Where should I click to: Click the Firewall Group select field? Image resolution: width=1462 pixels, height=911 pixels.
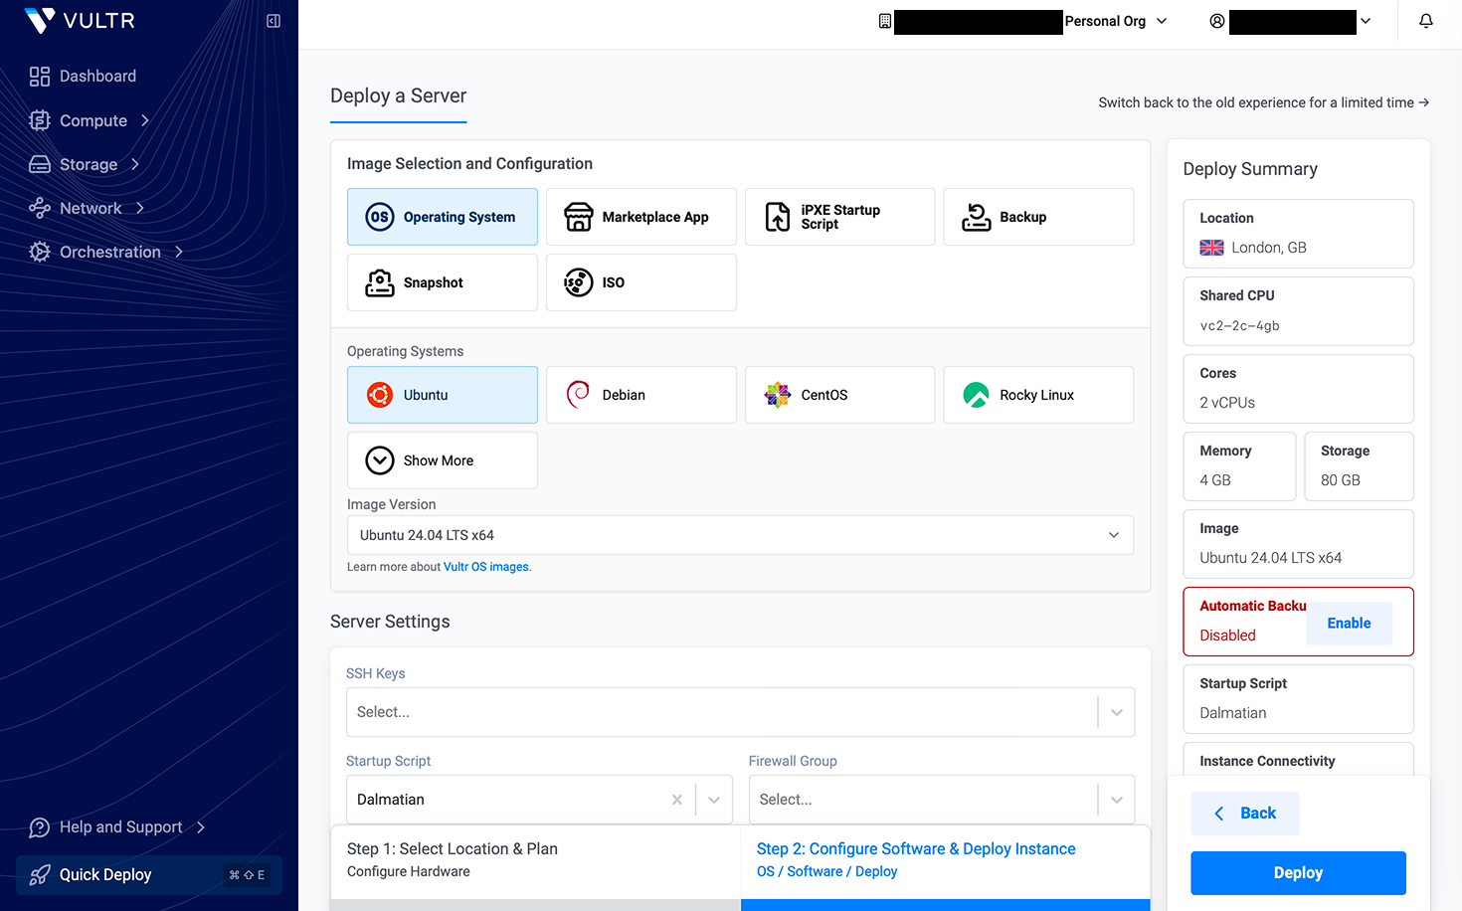coord(941,800)
